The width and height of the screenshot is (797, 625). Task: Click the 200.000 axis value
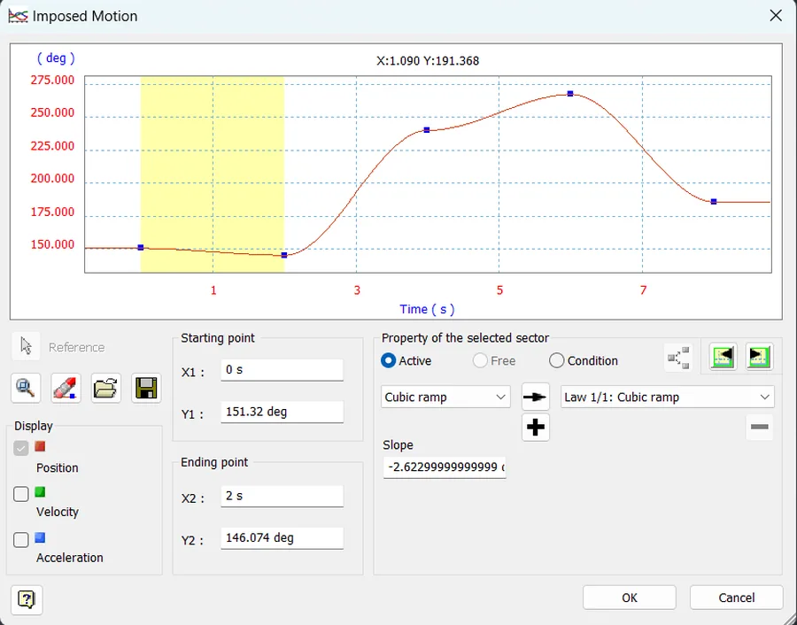pos(52,178)
